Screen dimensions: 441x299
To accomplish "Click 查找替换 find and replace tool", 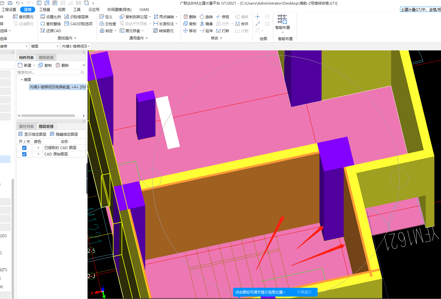I will 50,24.
